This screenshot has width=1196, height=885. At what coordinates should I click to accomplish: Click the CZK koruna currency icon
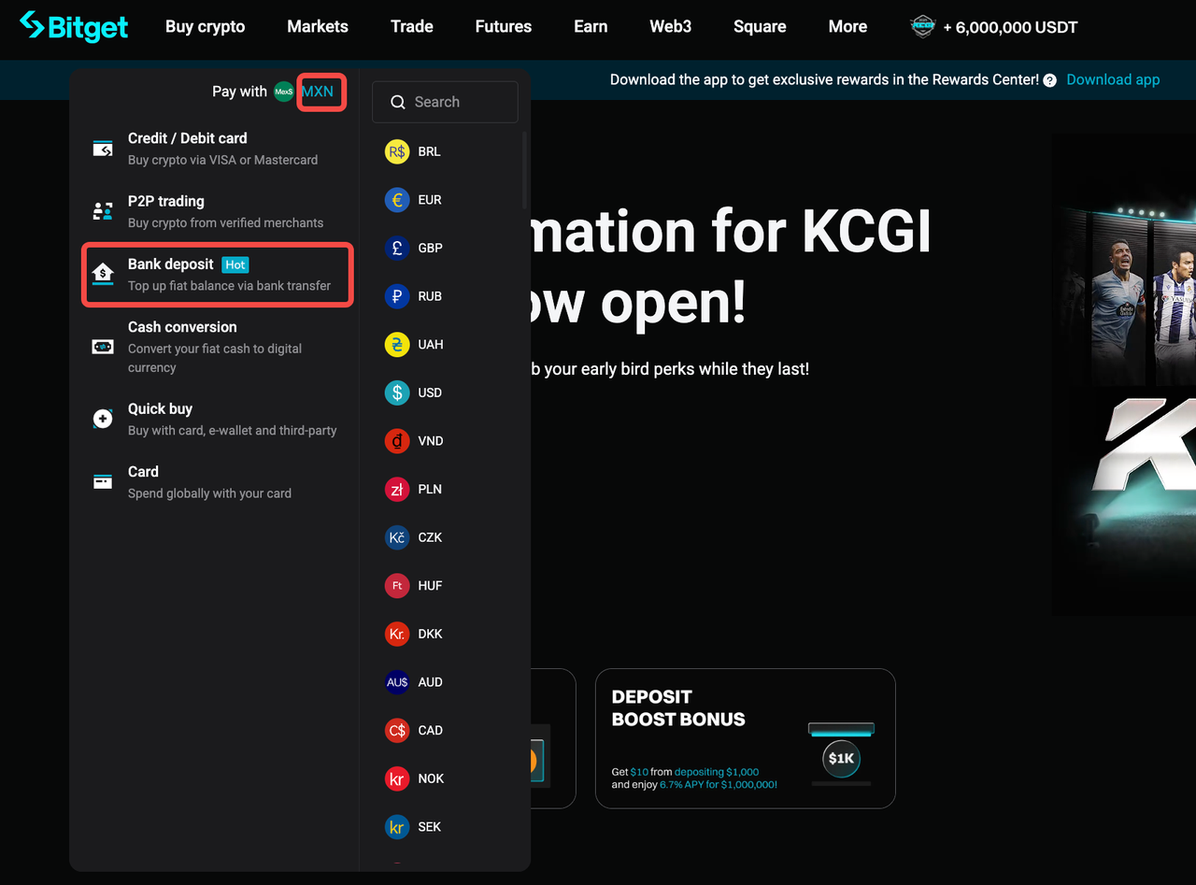point(397,537)
